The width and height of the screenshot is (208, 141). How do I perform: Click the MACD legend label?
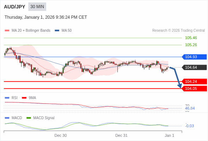[x=17, y=118]
